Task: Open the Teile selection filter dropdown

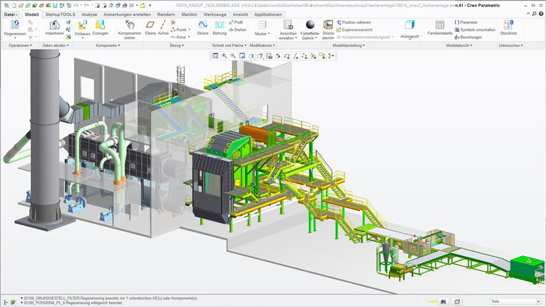Action: (x=514, y=301)
